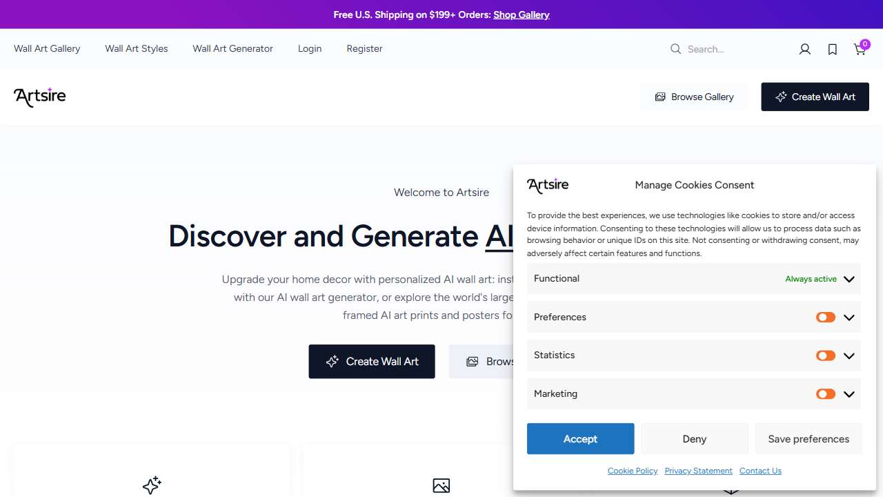883x497 pixels.
Task: Open the Wall Art Styles menu item
Action: (x=137, y=49)
